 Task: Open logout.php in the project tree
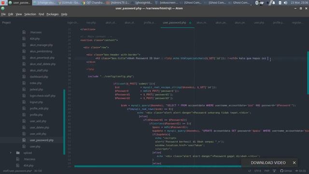(36, 102)
